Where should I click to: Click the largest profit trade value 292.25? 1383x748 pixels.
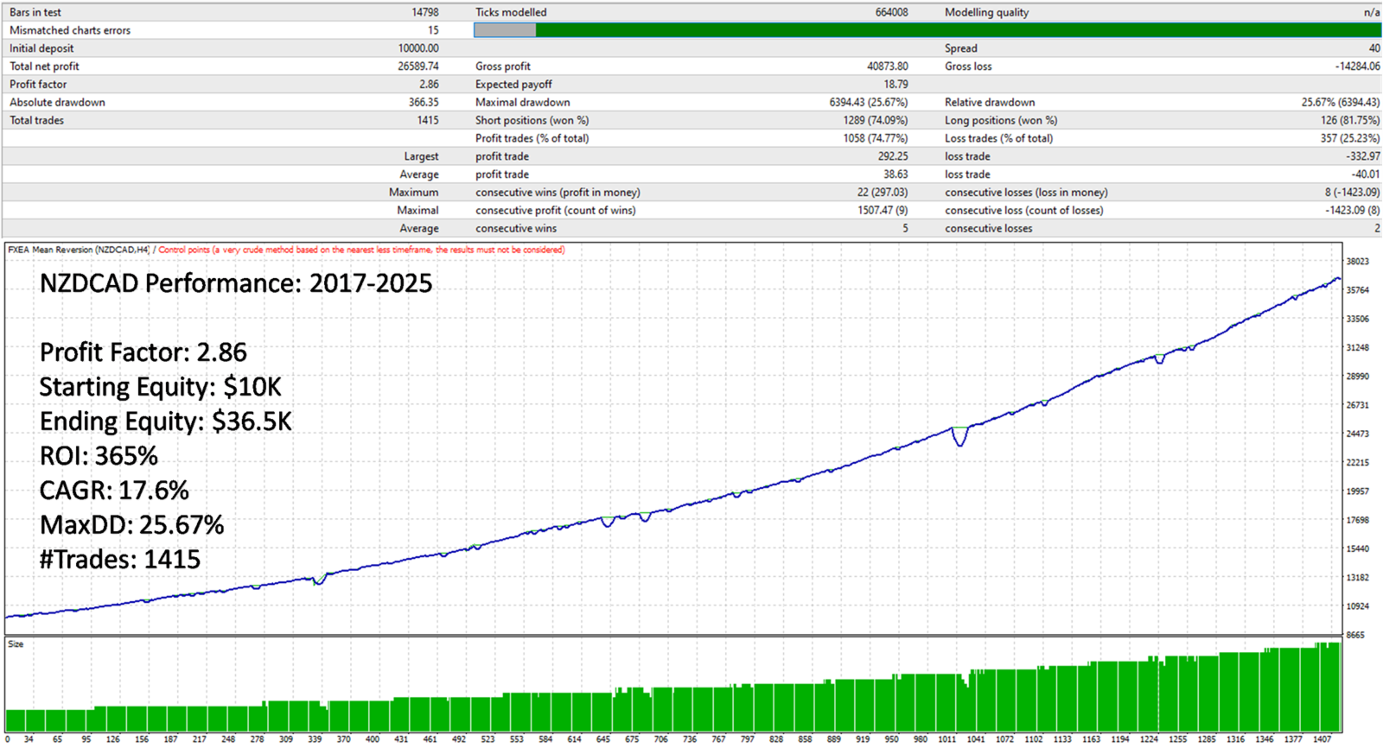click(x=893, y=157)
